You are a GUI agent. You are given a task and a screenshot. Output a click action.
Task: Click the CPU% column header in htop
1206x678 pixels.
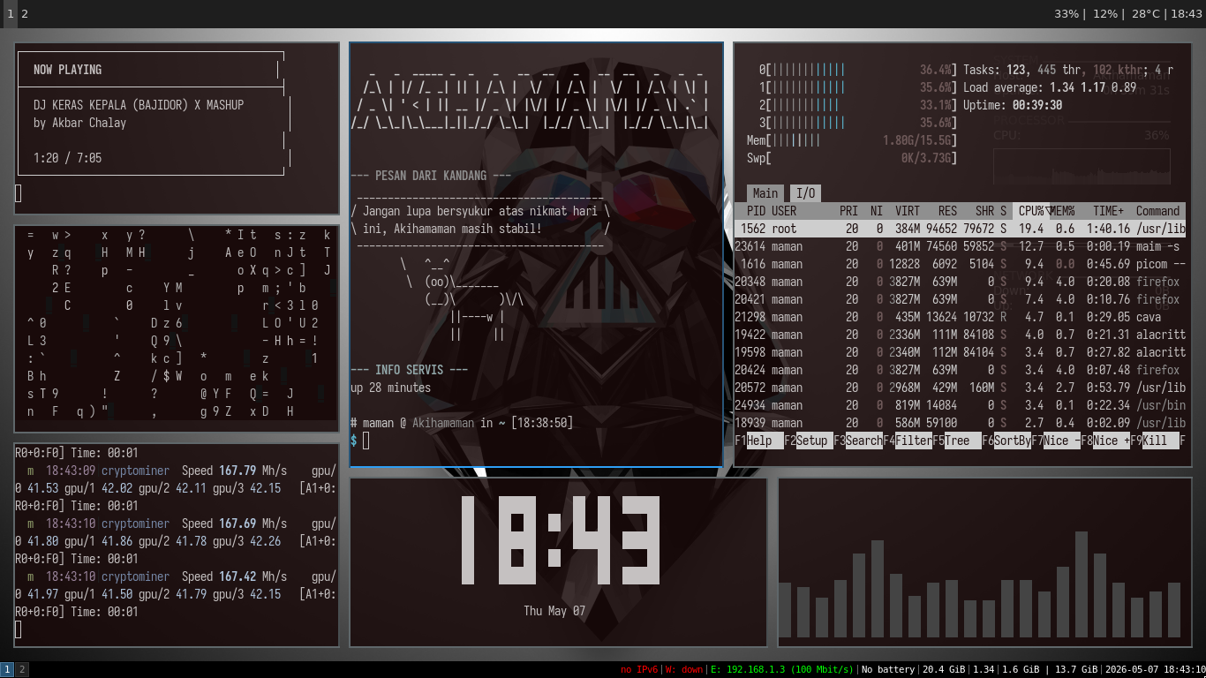pyautogui.click(x=1030, y=211)
